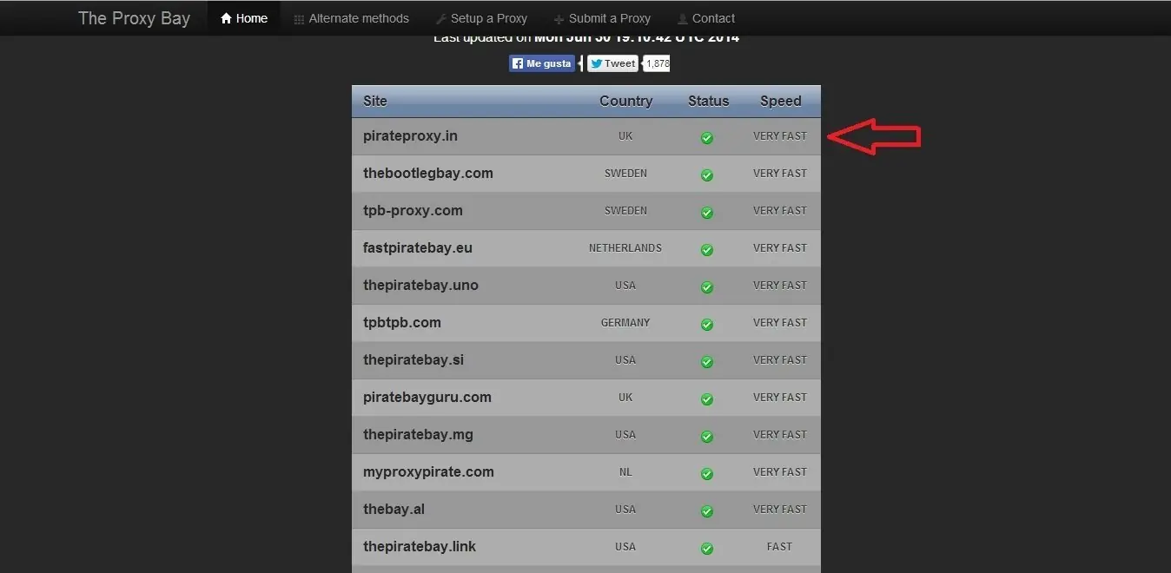The height and width of the screenshot is (573, 1171).
Task: Open thebay.al proxy link
Action: [394, 510]
